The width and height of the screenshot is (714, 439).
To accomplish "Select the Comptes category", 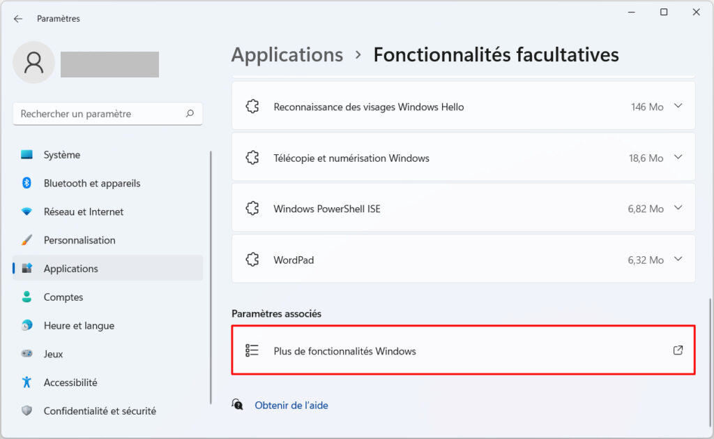I will tap(107, 297).
